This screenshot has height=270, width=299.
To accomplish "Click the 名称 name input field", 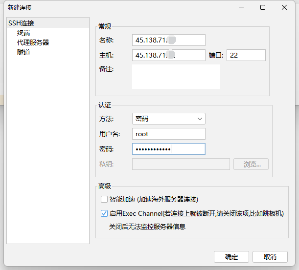I will click(x=168, y=40).
